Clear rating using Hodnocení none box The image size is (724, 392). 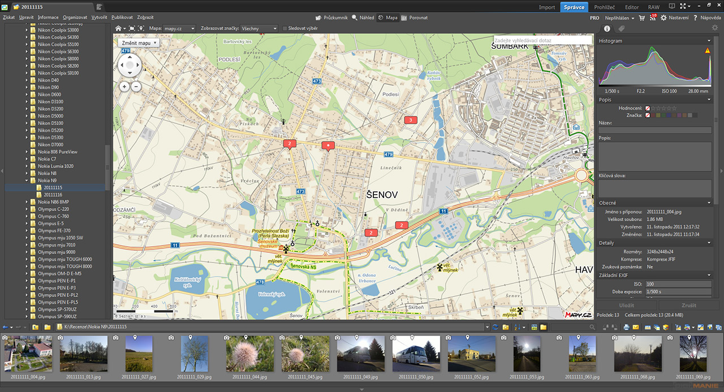point(648,108)
